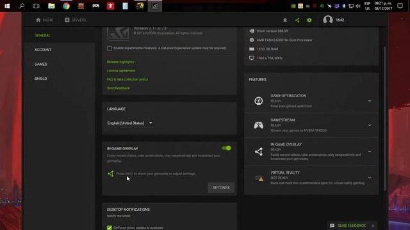Screen dimensions: 410x230
Task: Turn off the In-Game Overlay toggle
Action: tap(226, 148)
